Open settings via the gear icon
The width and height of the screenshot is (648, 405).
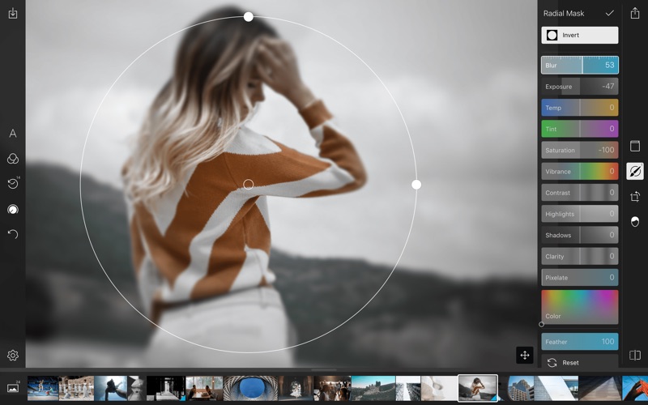point(13,356)
